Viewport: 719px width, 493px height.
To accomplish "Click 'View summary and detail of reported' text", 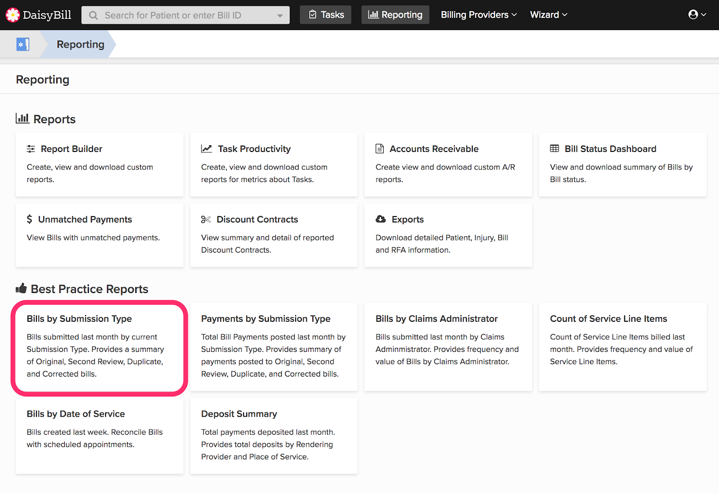I will (267, 238).
